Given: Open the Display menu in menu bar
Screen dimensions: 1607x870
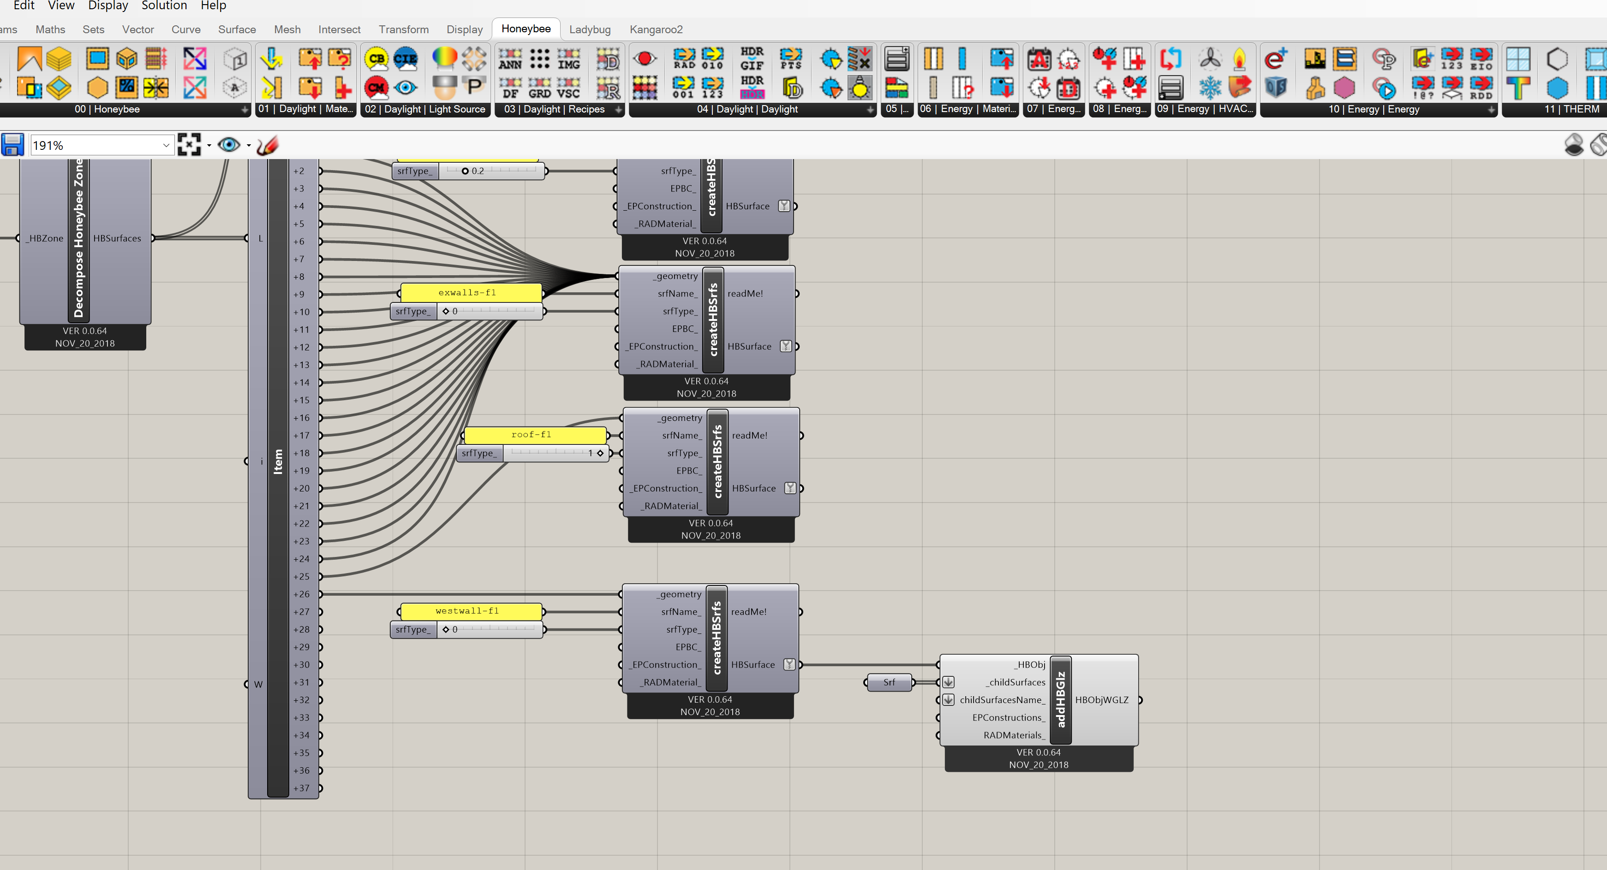Looking at the screenshot, I should pyautogui.click(x=108, y=6).
